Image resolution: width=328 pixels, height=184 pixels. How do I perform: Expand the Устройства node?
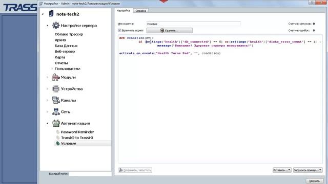pos(48,88)
